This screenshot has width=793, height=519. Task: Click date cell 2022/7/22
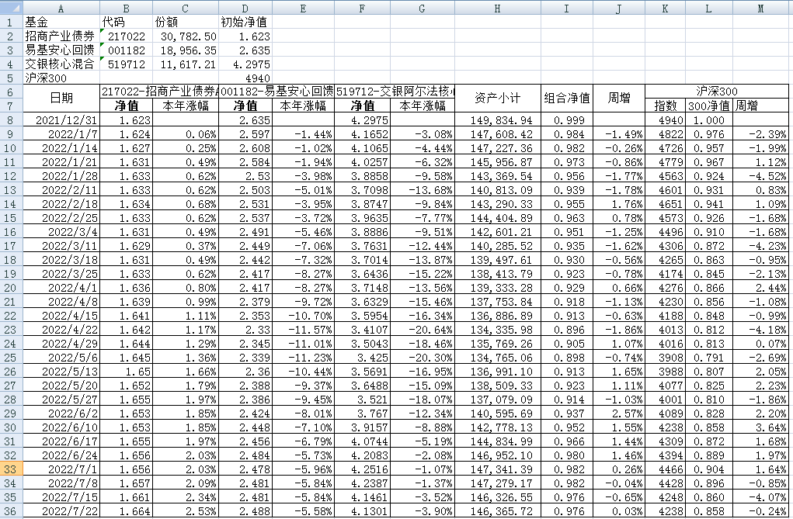(x=61, y=511)
